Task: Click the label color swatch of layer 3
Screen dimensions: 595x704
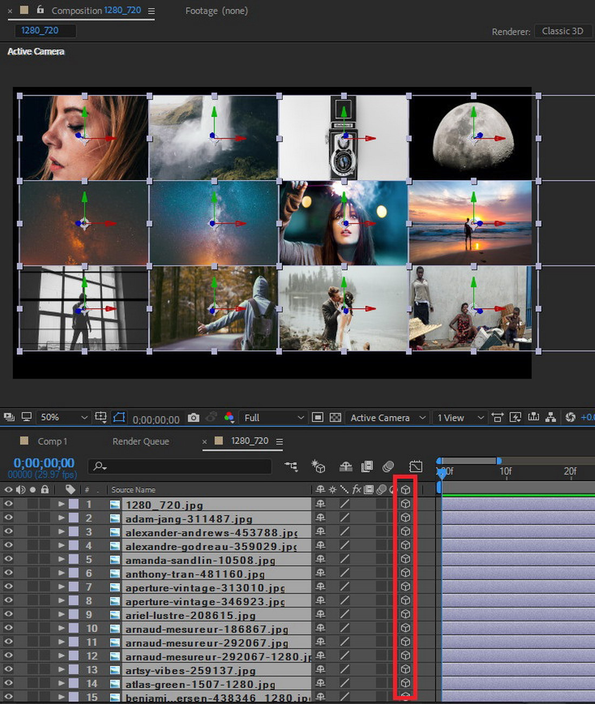Action: (73, 532)
